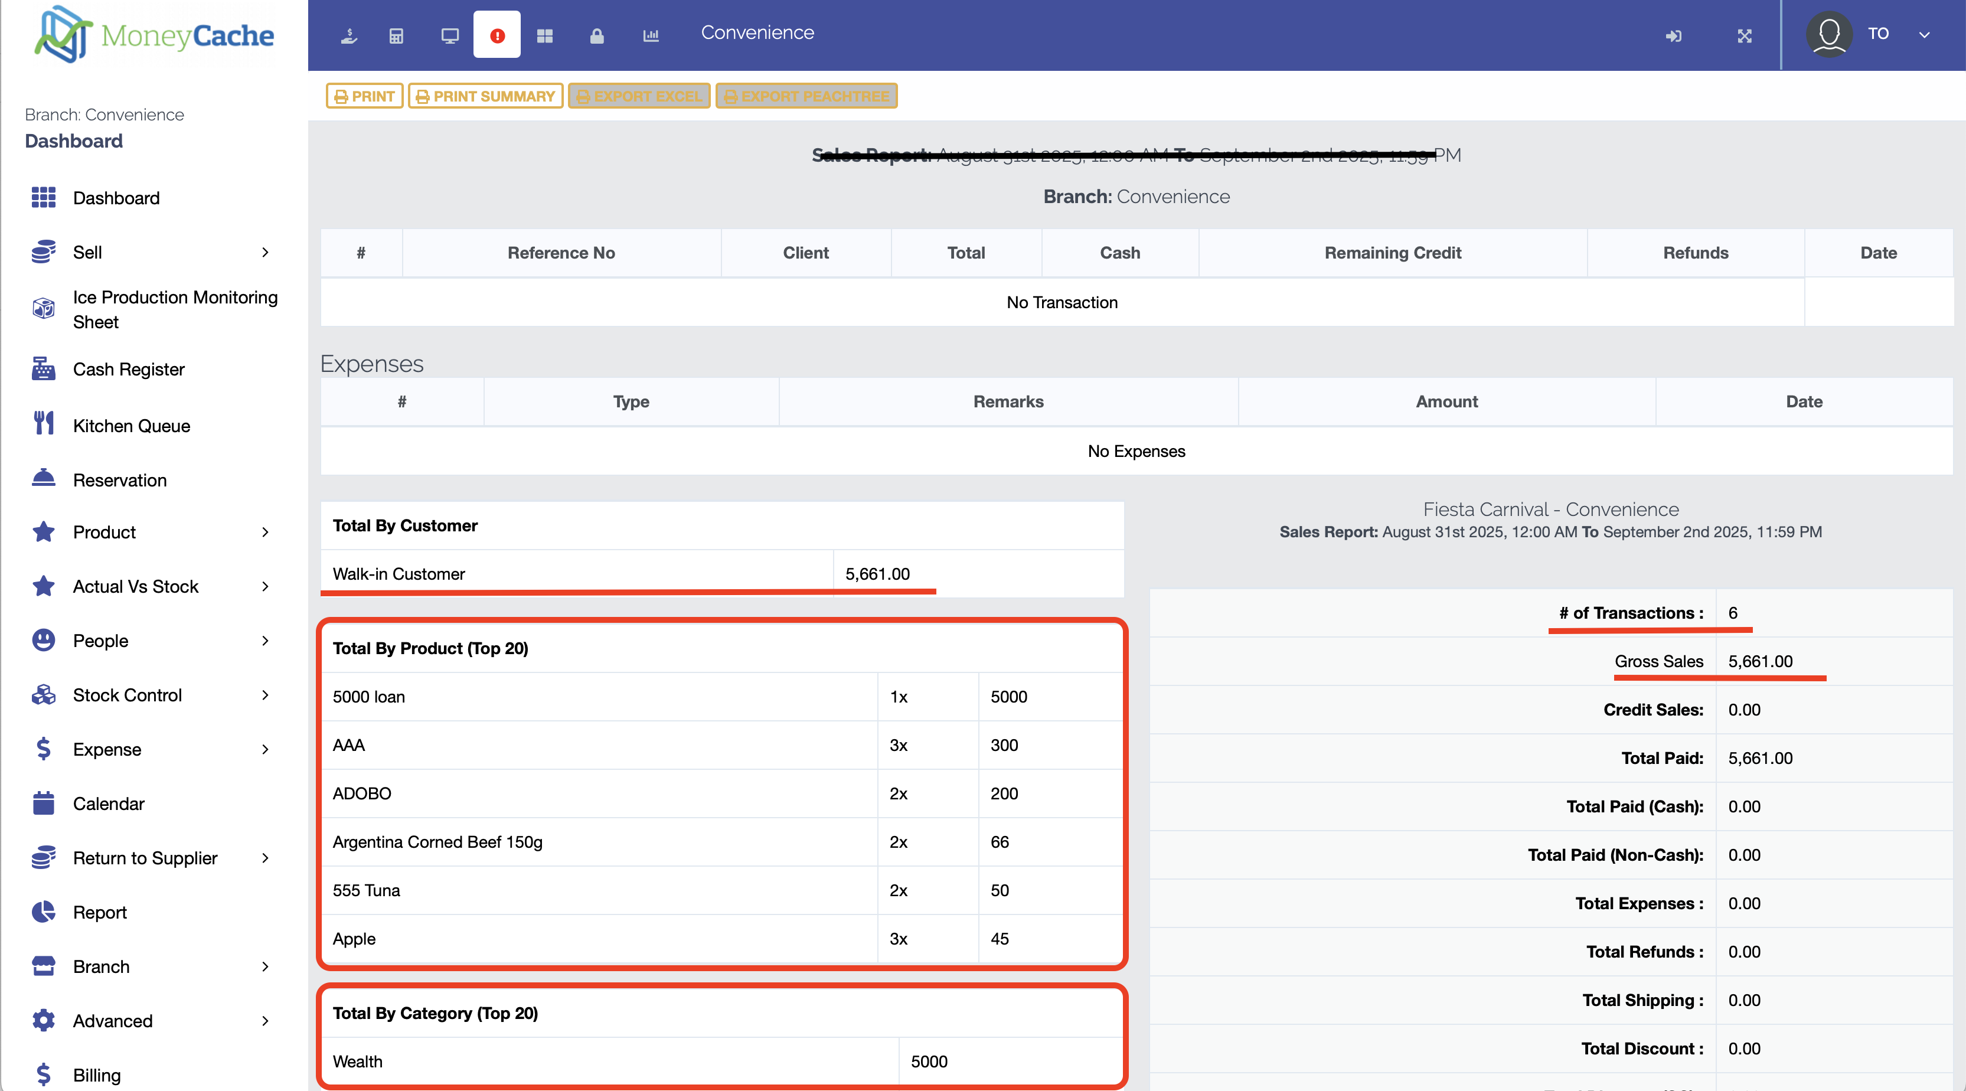Expand the Stock Control submenu
This screenshot has width=1966, height=1091.
265,695
